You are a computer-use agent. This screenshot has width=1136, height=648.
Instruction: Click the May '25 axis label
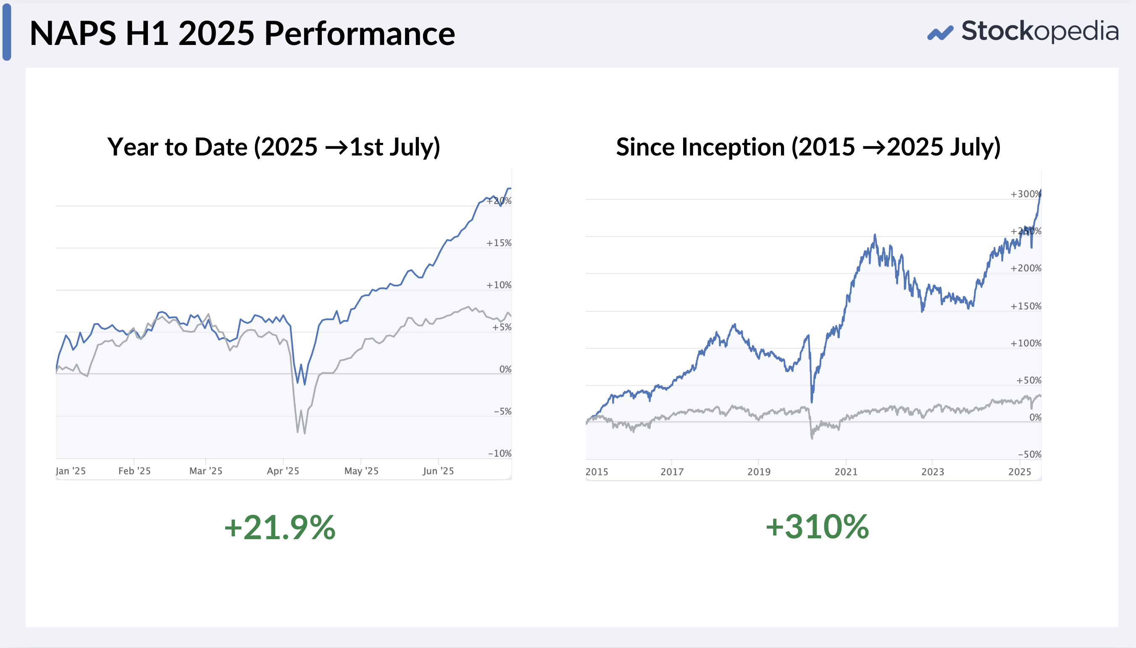click(361, 471)
